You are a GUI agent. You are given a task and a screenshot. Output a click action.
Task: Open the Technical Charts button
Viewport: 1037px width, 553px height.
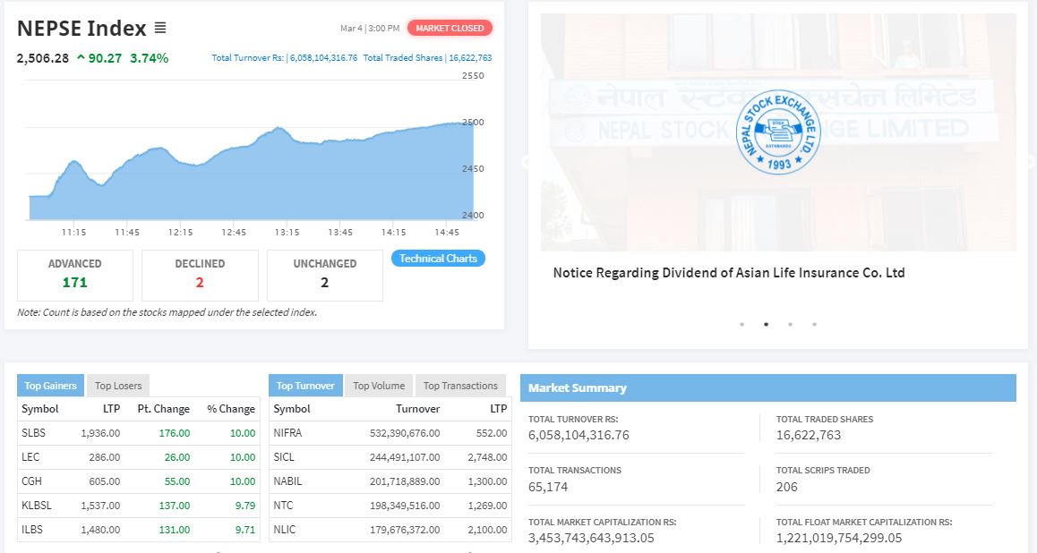tap(438, 259)
